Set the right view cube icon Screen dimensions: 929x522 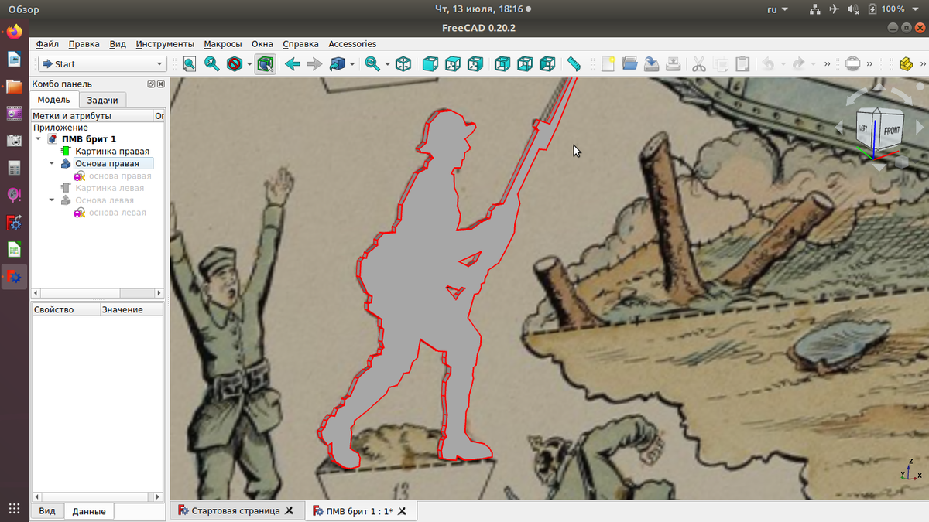coord(475,64)
